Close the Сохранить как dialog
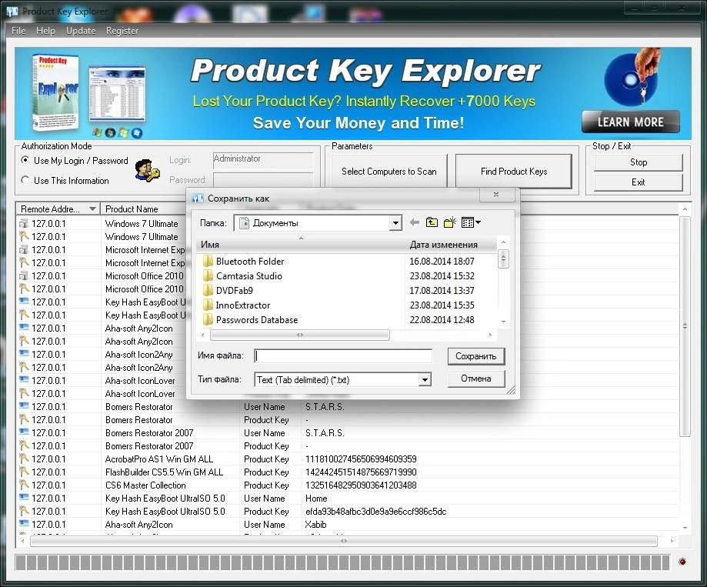This screenshot has height=587, width=707. (496, 195)
